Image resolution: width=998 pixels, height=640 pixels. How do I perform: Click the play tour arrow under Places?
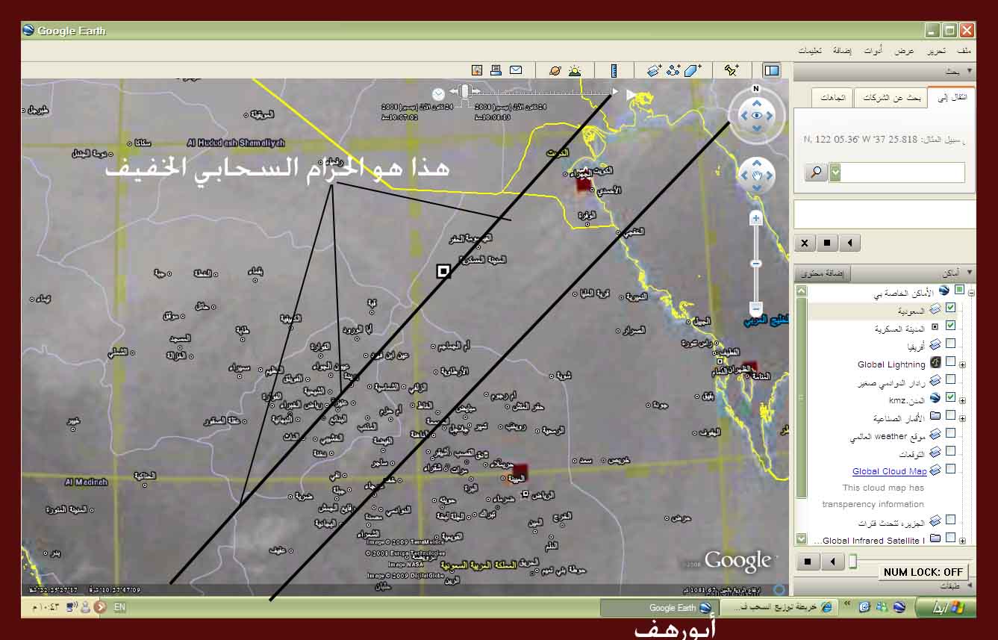click(x=832, y=562)
